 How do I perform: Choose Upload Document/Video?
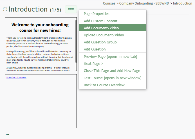pyautogui.click(x=113, y=35)
